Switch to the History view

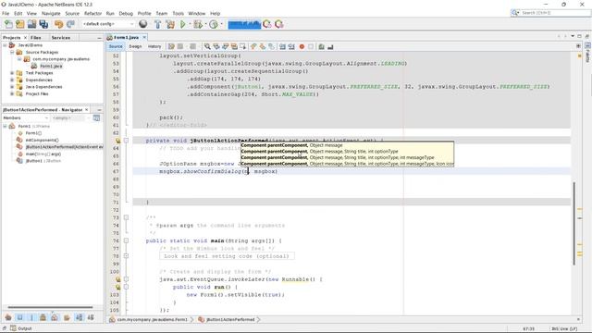click(x=154, y=46)
